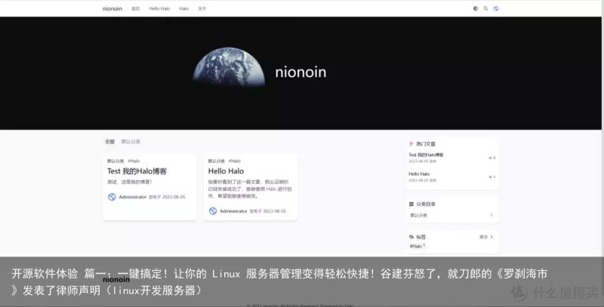
Task: Click Administrator avatar on Hello Halo card
Action: point(213,210)
